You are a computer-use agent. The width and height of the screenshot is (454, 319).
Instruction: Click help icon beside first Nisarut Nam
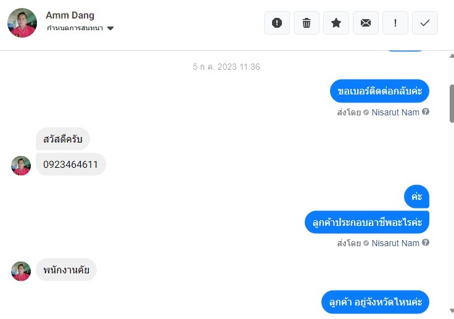tap(426, 112)
